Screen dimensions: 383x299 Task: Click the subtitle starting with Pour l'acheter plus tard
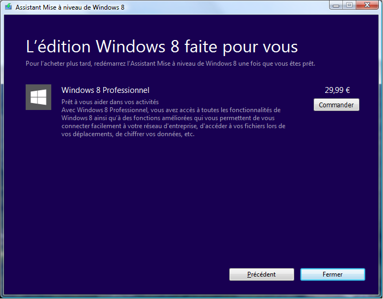[x=170, y=64]
